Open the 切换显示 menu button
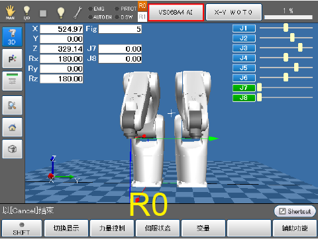The width and height of the screenshot is (318, 239). click(x=66, y=228)
